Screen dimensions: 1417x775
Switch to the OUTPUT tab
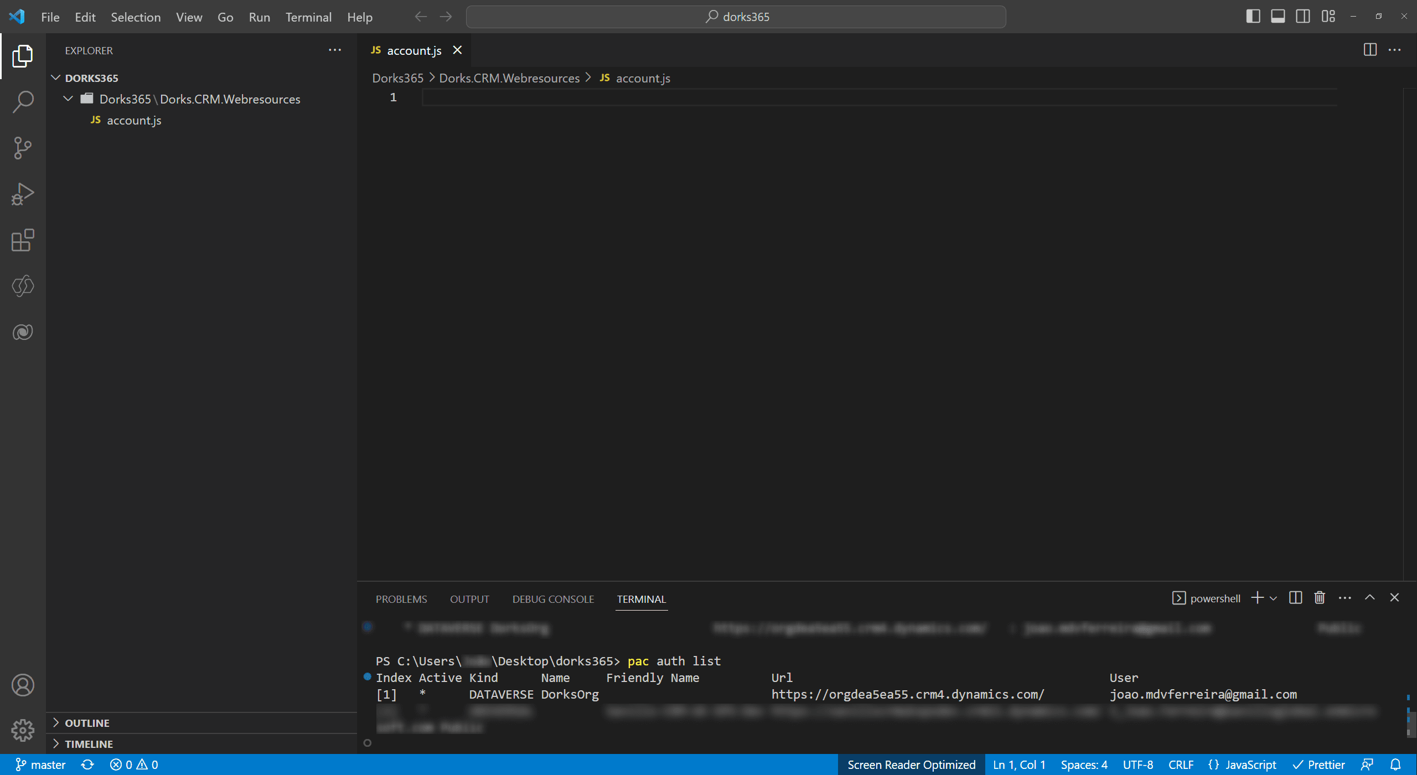469,599
